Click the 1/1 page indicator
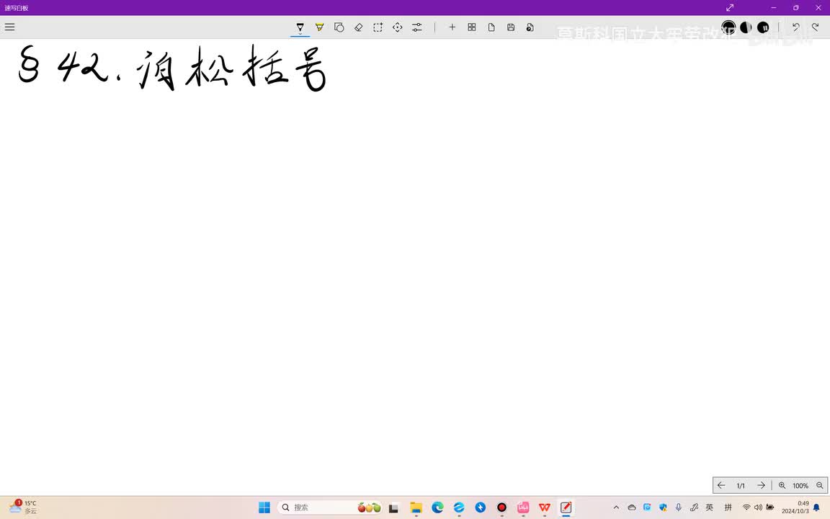 [x=741, y=486]
